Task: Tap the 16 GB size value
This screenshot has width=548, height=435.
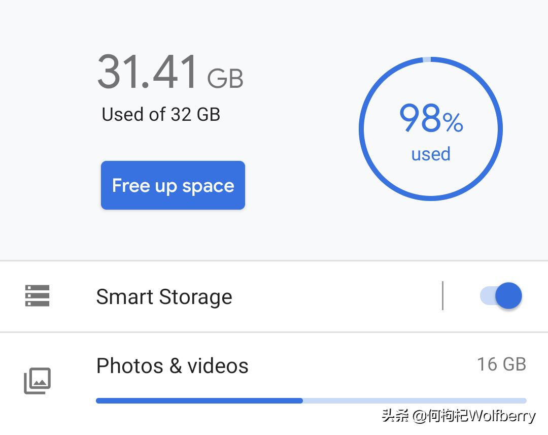Action: click(x=501, y=364)
